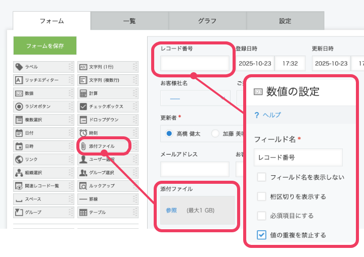This screenshot has width=364, height=257.
Task: Click the 登録日時 time field 17:32
Action: click(290, 63)
